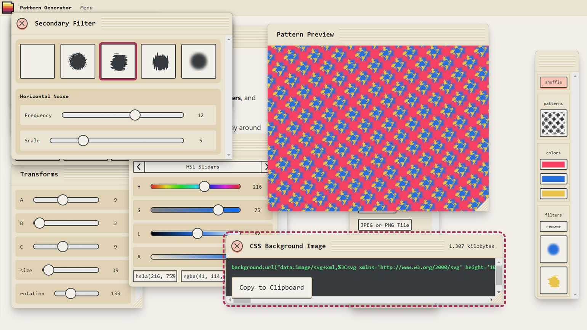Click Copy to Clipboard button
The image size is (587, 330).
tap(271, 287)
